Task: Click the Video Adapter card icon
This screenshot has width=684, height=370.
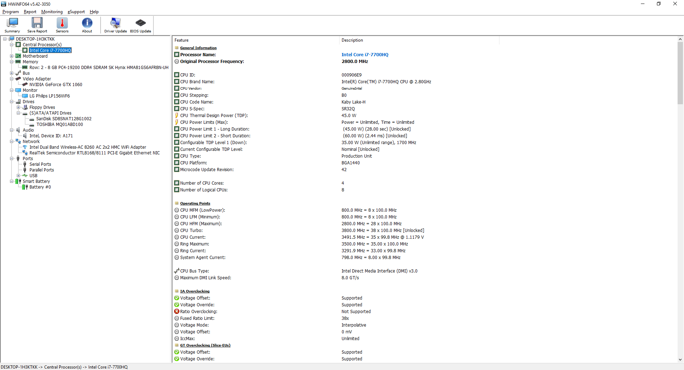Action: coord(18,79)
